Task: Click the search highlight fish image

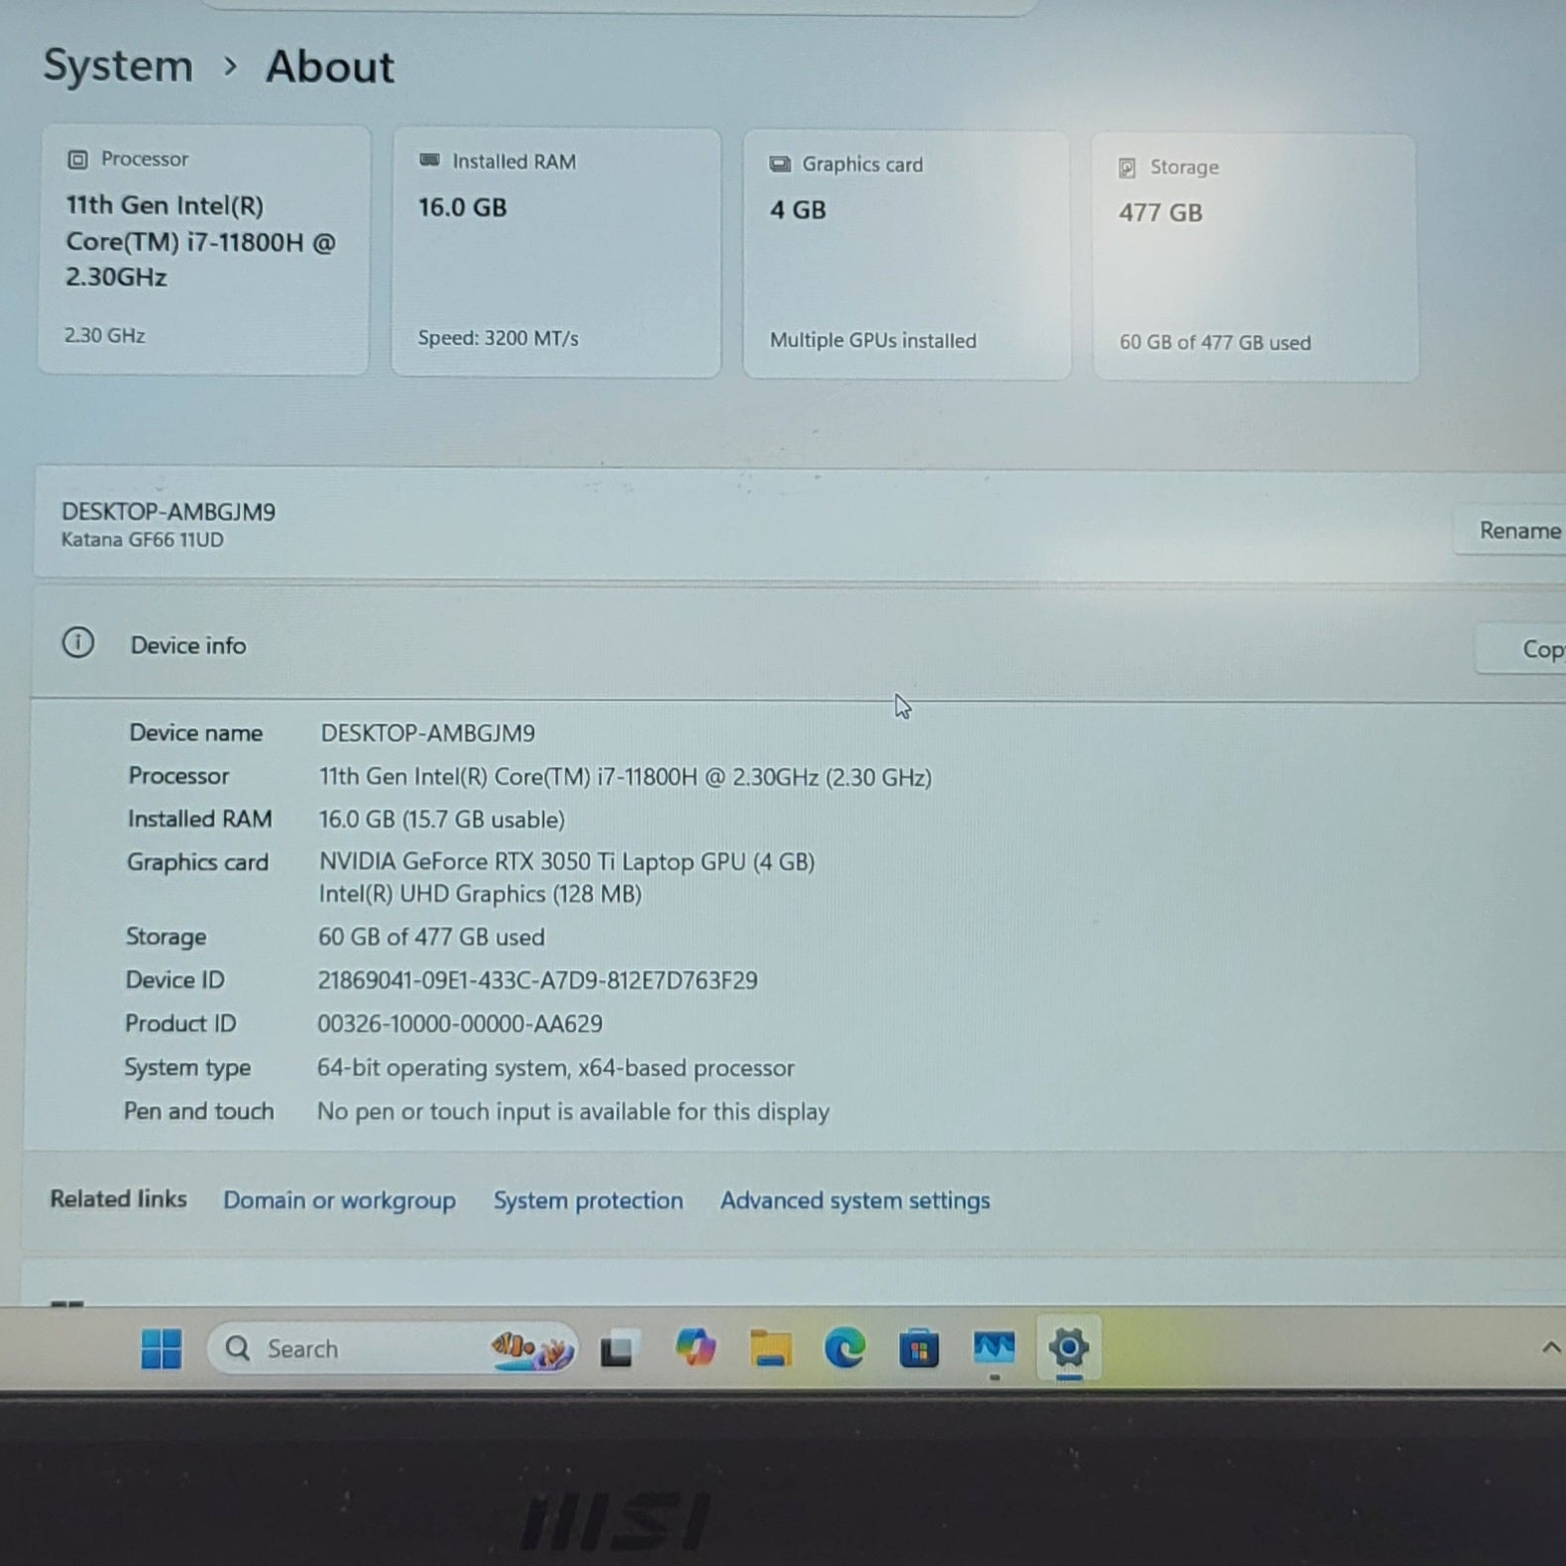Action: (x=532, y=1350)
